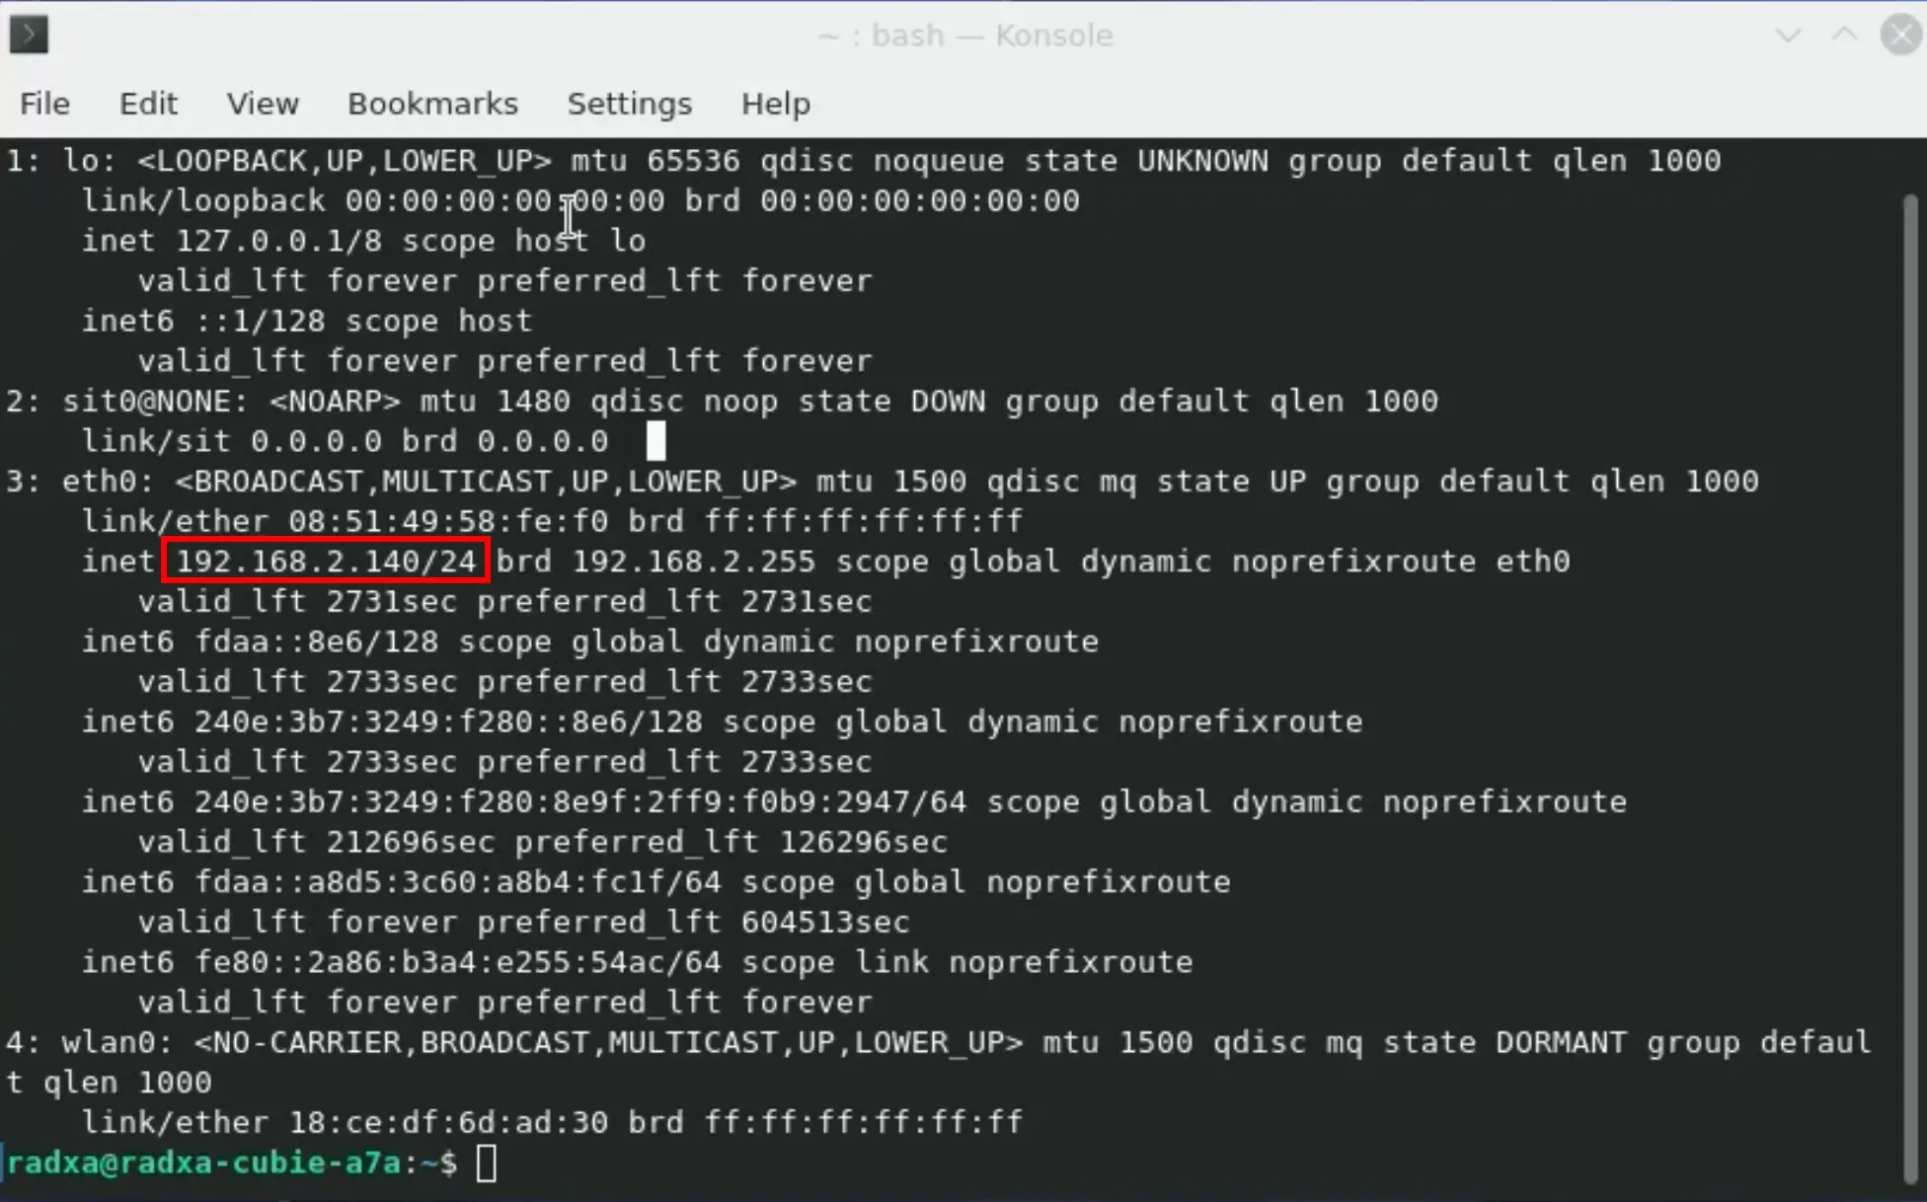The height and width of the screenshot is (1202, 1927).
Task: Click the Konsole application icon in titlebar
Action: 29,35
